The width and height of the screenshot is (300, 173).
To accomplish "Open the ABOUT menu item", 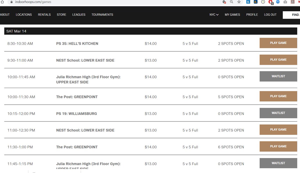I will (5, 14).
